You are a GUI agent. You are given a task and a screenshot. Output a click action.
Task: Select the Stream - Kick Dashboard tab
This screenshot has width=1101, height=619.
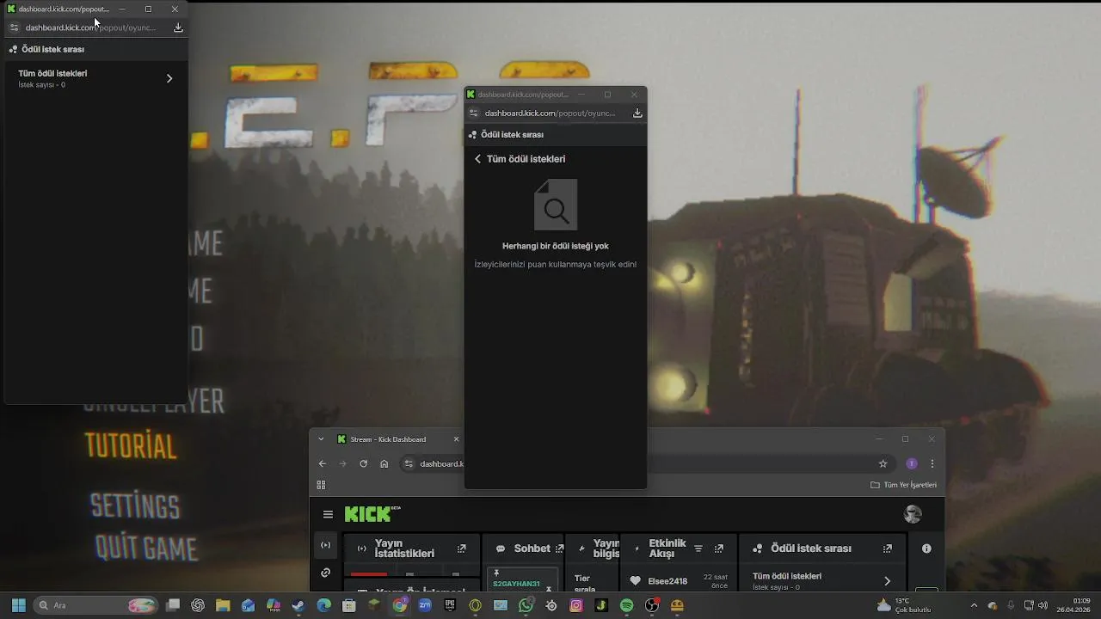click(x=388, y=439)
